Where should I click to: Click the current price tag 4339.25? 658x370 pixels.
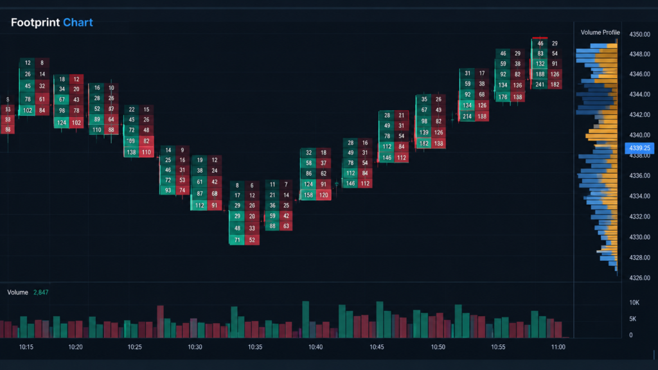point(639,148)
